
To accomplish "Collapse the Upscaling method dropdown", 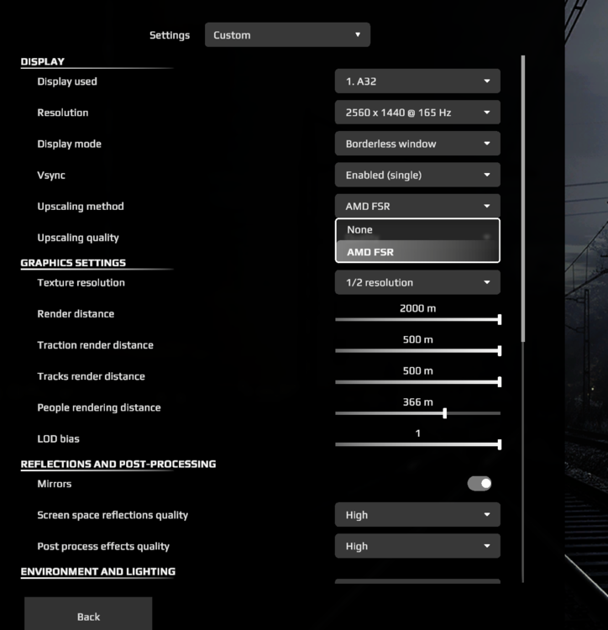I will pos(417,206).
